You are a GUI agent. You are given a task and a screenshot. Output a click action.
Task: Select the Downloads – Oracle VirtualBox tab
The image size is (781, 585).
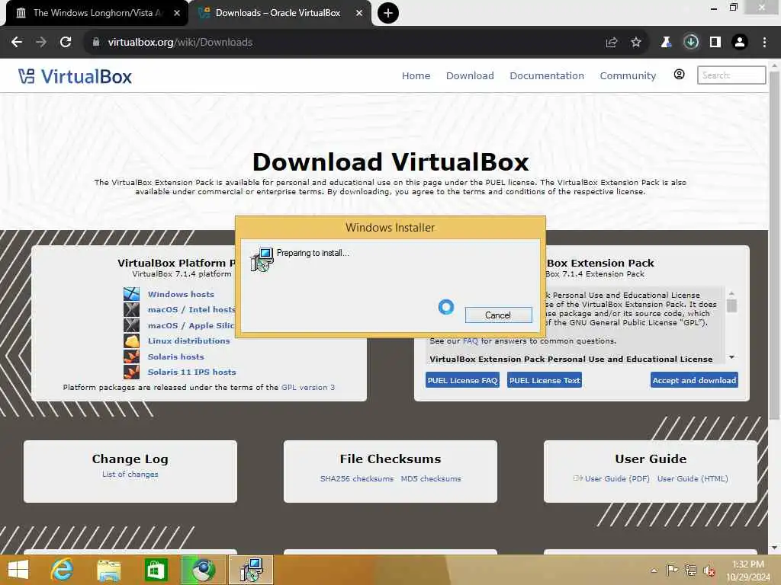click(x=278, y=13)
